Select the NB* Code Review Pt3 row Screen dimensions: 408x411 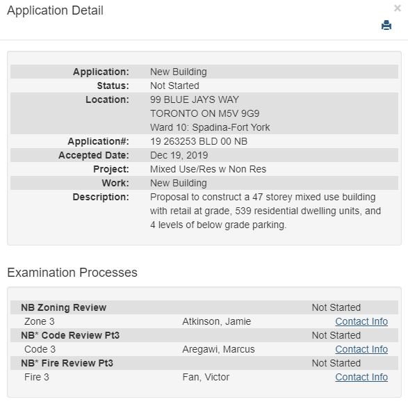pyautogui.click(x=204, y=335)
